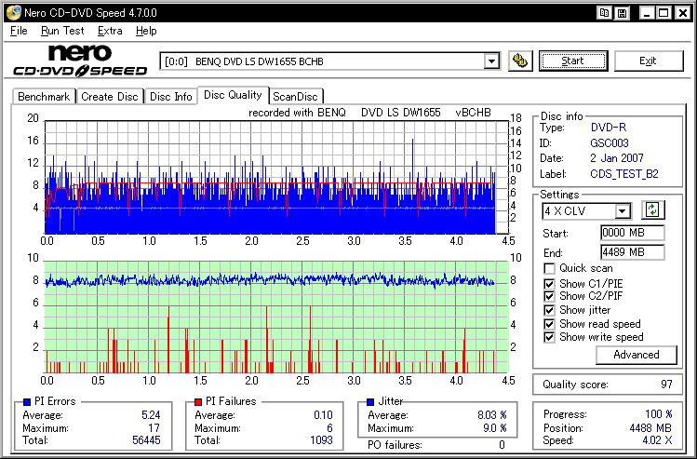This screenshot has width=697, height=459.
Task: Disable Show write speed checkbox
Action: [x=549, y=337]
